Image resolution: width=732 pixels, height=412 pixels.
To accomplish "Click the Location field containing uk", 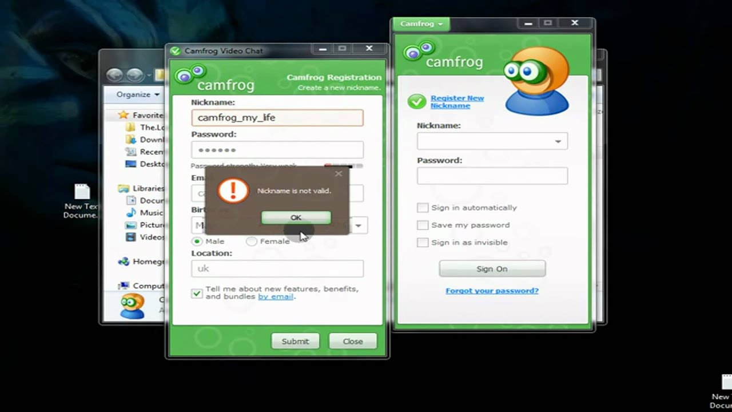I will point(277,268).
